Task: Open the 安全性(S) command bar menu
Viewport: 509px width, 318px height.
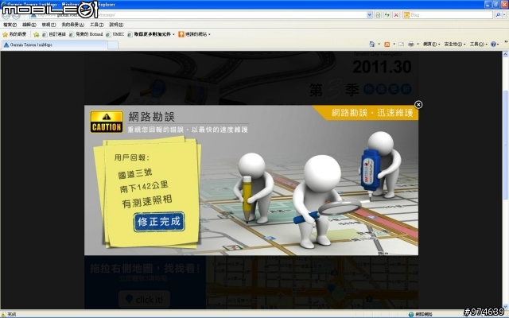Action: click(454, 45)
